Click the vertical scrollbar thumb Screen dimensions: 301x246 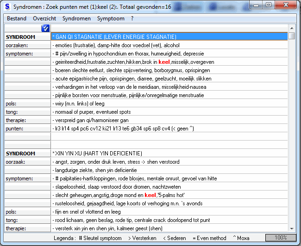click(x=291, y=36)
